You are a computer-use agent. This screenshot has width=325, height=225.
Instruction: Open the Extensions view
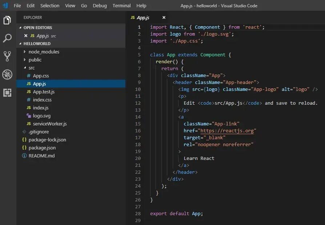[7, 93]
